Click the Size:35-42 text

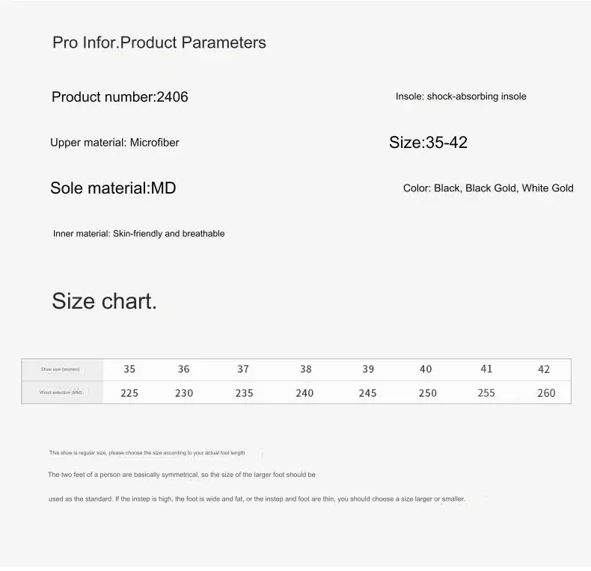coord(428,142)
